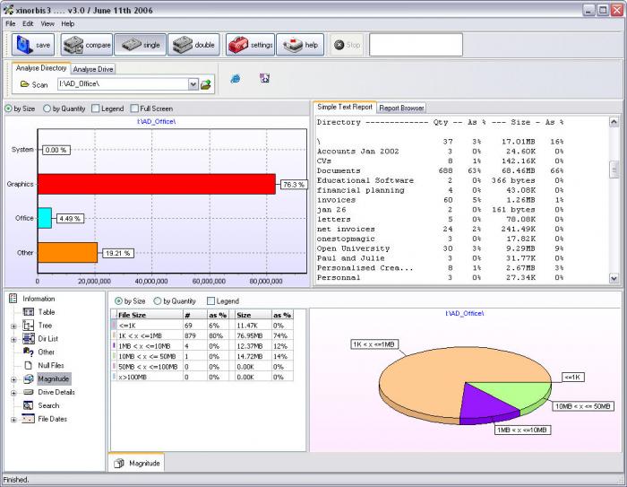Click the Open University report row
This screenshot has width=627, height=487.
440,248
